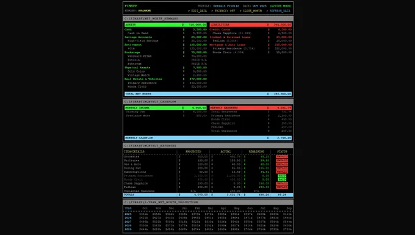Viewport: 415px width, 235px height.
Task: Select the Savings Accounts category row
Action: pyautogui.click(x=165, y=37)
